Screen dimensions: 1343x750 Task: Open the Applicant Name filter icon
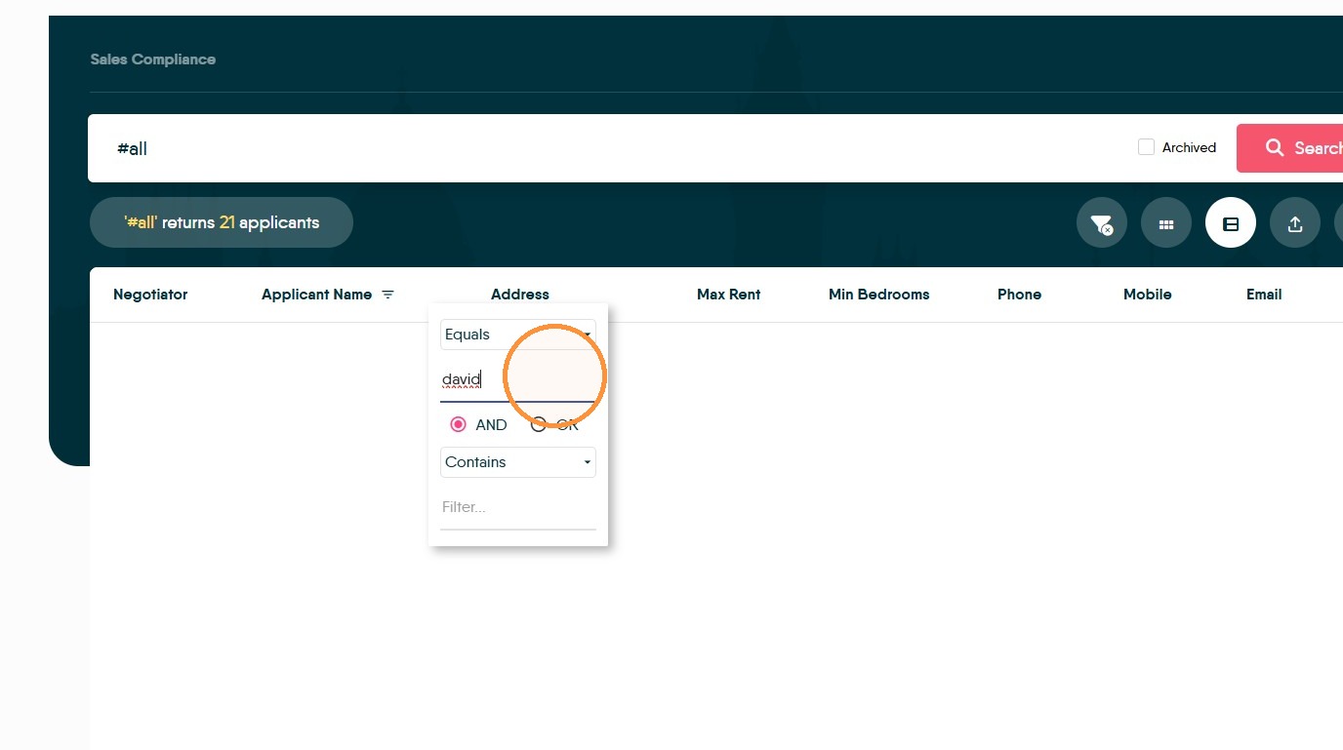pyautogui.click(x=387, y=295)
